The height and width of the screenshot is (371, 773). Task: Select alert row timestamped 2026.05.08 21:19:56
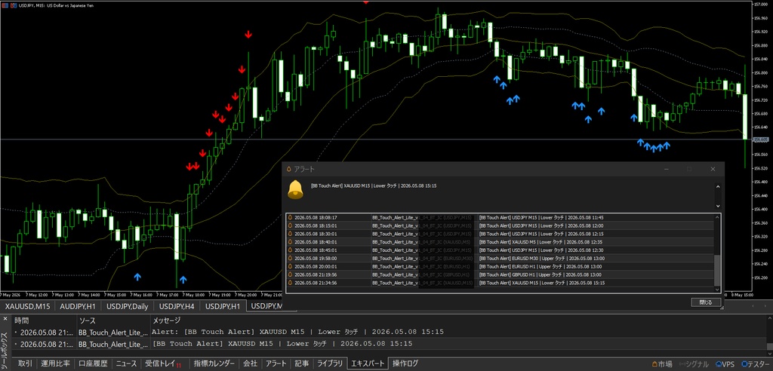[x=500, y=274]
